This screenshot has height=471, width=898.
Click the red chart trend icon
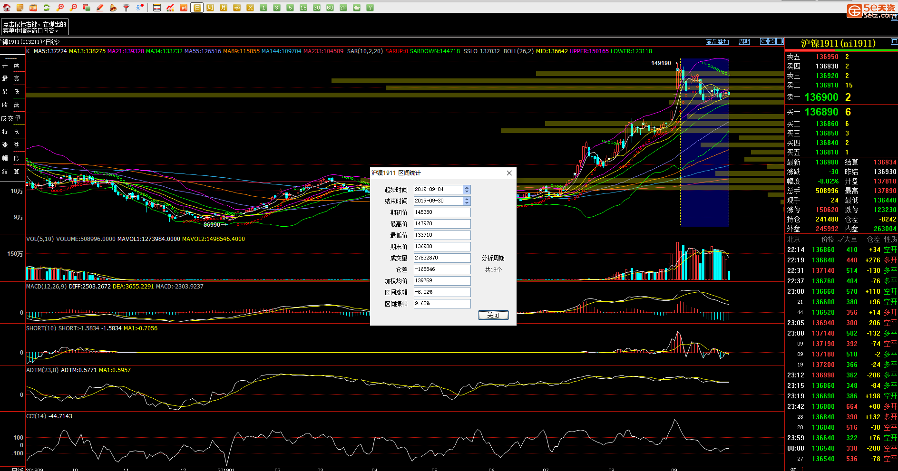pyautogui.click(x=170, y=8)
